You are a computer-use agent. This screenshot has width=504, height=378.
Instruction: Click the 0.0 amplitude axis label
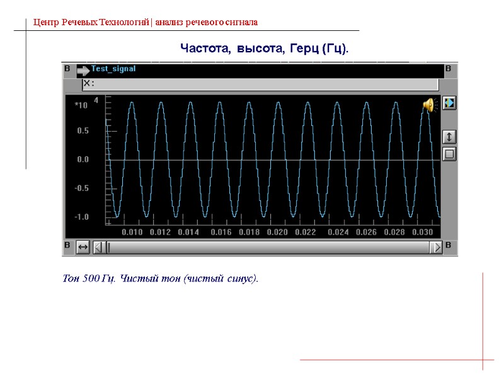[83, 159]
